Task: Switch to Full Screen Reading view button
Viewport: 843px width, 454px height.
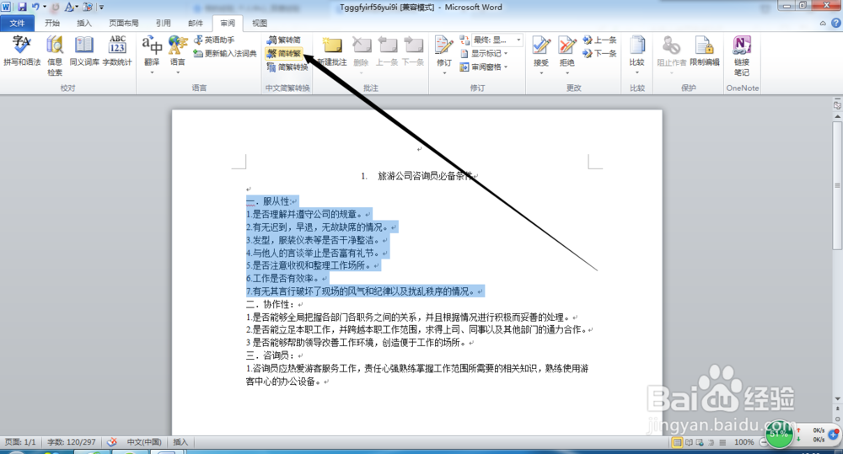Action: (689, 442)
